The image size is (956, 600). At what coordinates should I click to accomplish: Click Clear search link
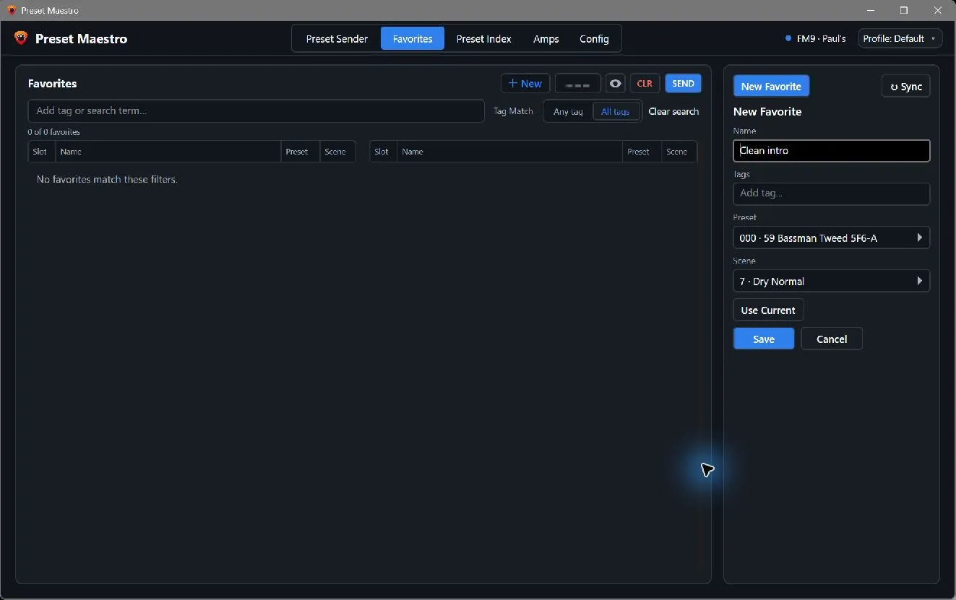(x=673, y=111)
